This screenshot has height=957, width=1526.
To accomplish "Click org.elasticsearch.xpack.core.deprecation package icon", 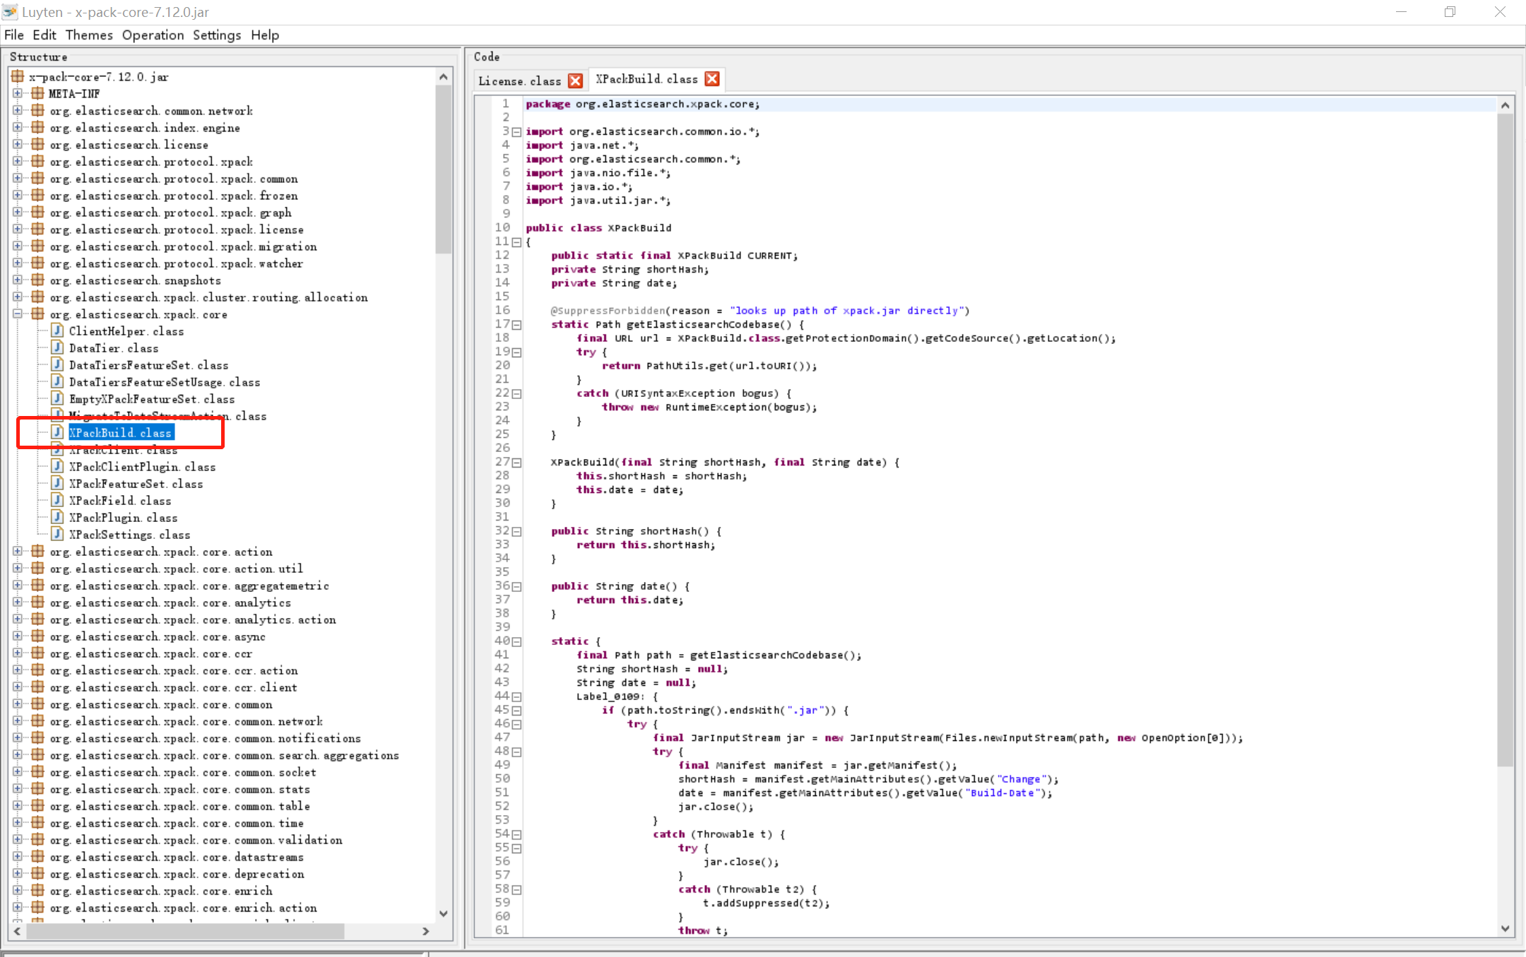I will (37, 873).
